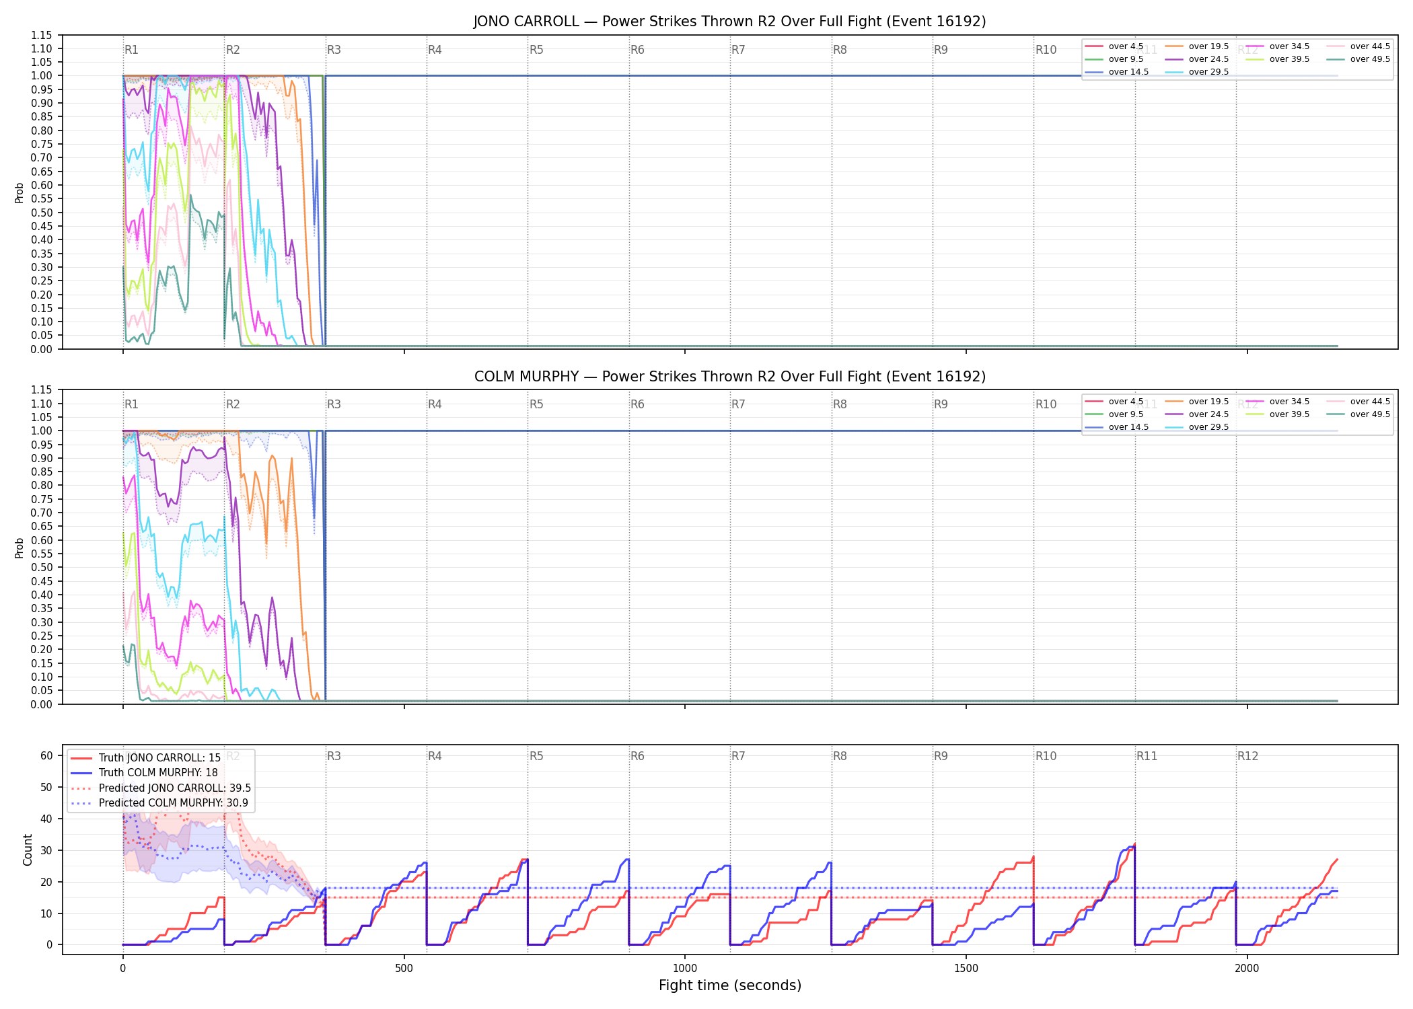Click the 'Truth JONO CARROLL: 15' legend entry
Image resolution: width=1413 pixels, height=1009 pixels.
coord(146,758)
